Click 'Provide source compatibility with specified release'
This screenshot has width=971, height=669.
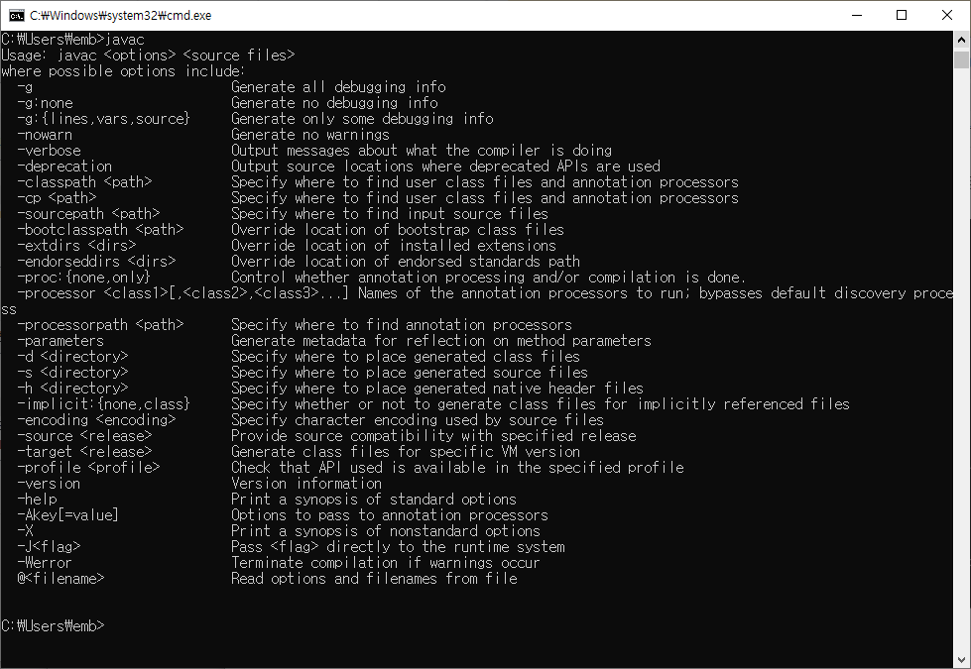(433, 436)
